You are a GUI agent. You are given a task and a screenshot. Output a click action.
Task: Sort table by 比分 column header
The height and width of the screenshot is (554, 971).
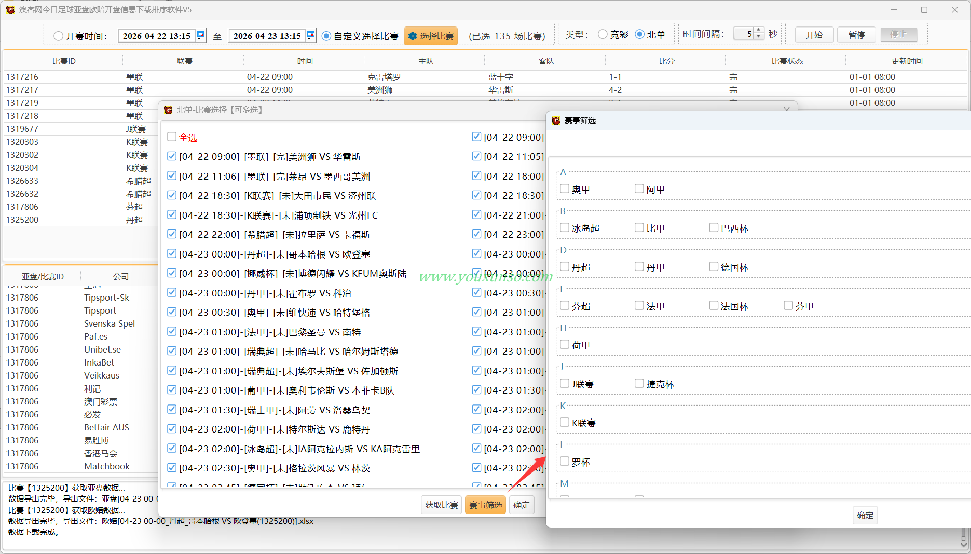pos(666,61)
